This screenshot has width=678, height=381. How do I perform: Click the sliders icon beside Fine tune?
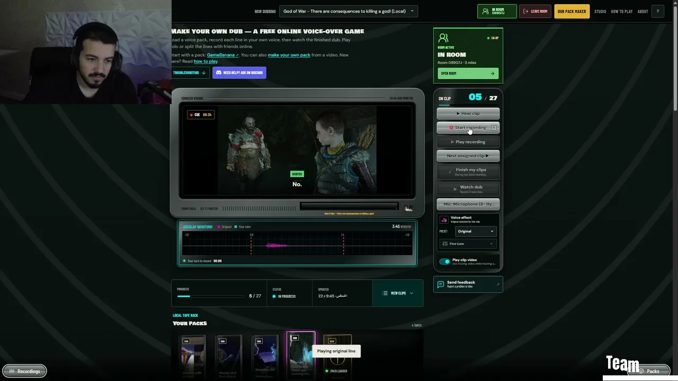click(445, 244)
